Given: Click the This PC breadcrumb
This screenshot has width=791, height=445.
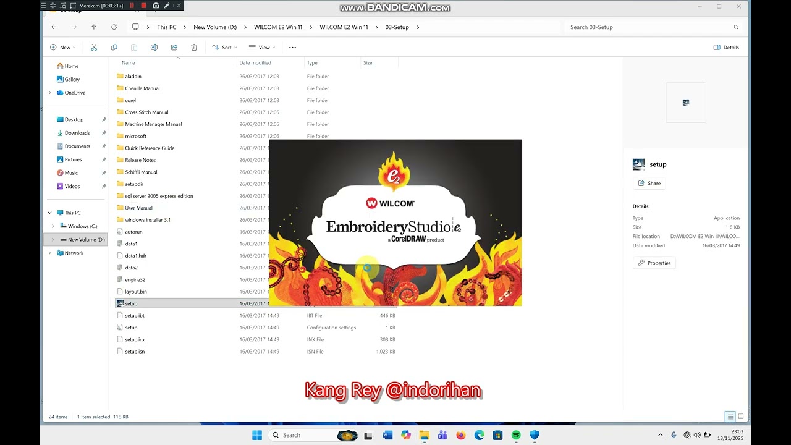Looking at the screenshot, I should click(x=166, y=27).
